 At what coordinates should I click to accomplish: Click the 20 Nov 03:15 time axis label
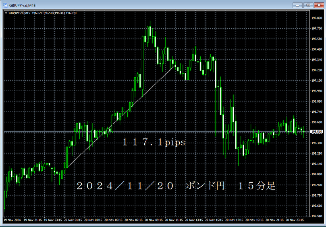[93, 220]
